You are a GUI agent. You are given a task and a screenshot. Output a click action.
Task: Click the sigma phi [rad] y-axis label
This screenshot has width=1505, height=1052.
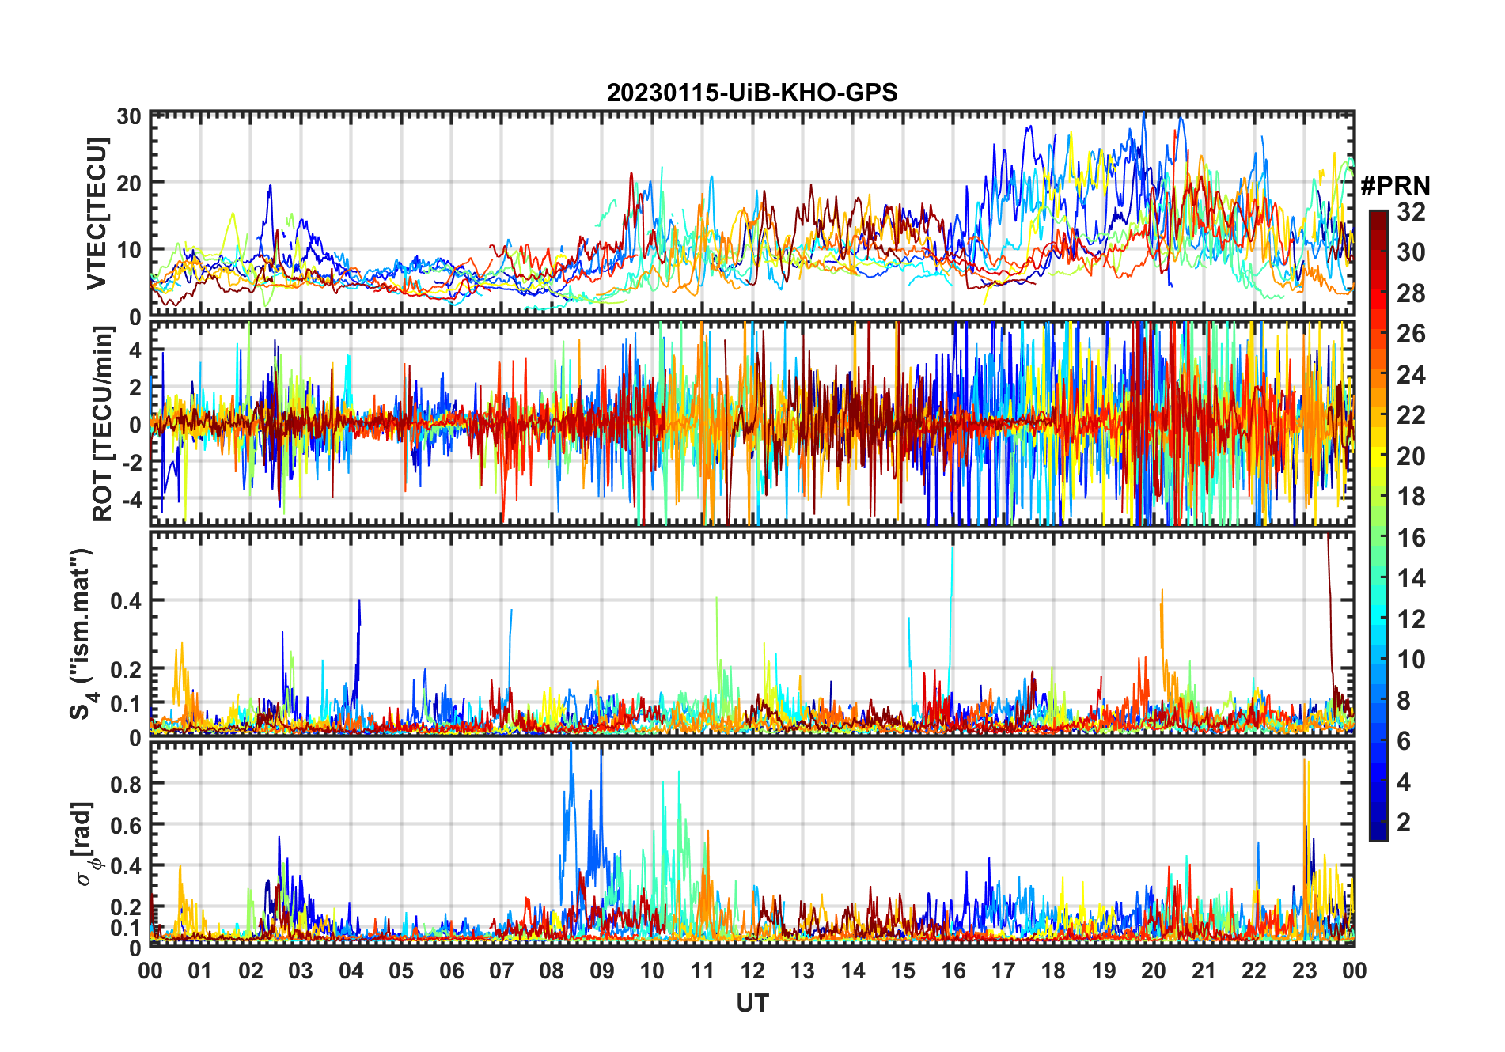pyautogui.click(x=85, y=843)
